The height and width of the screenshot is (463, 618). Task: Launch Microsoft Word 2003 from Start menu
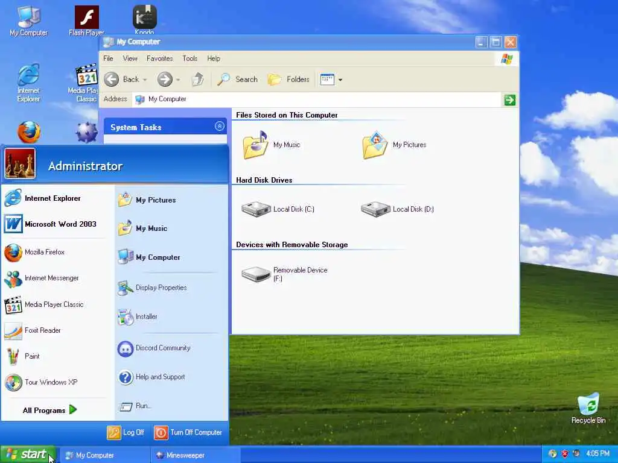[x=51, y=224]
